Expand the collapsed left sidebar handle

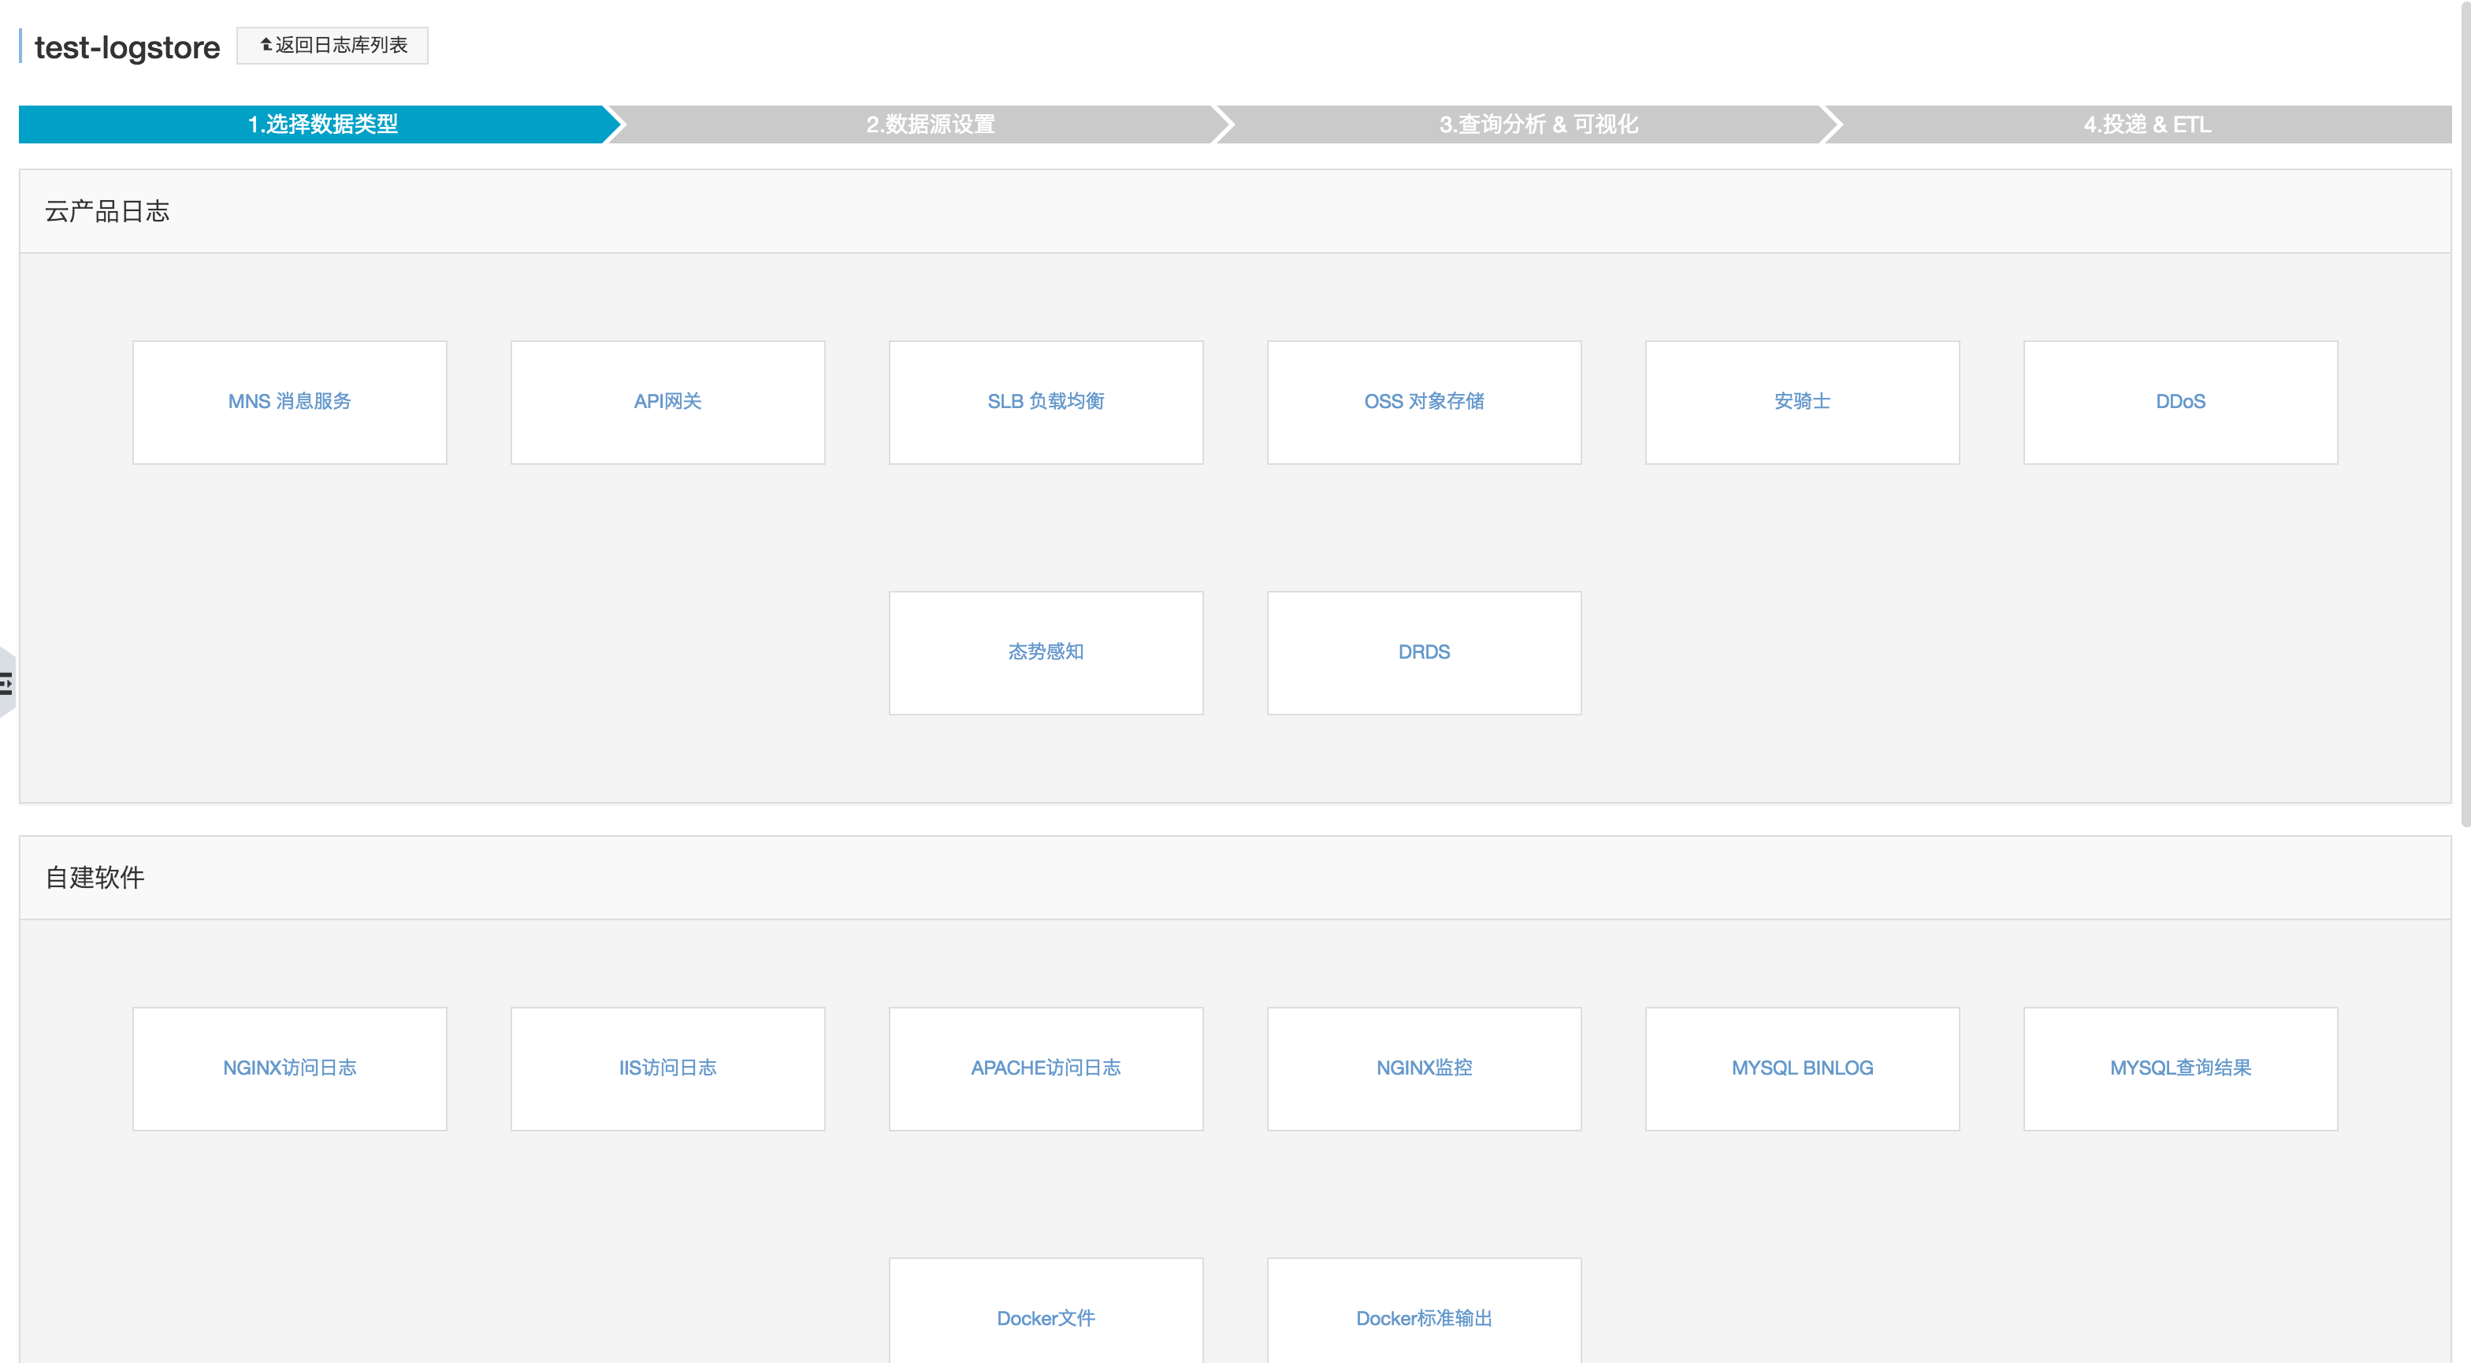[x=8, y=683]
